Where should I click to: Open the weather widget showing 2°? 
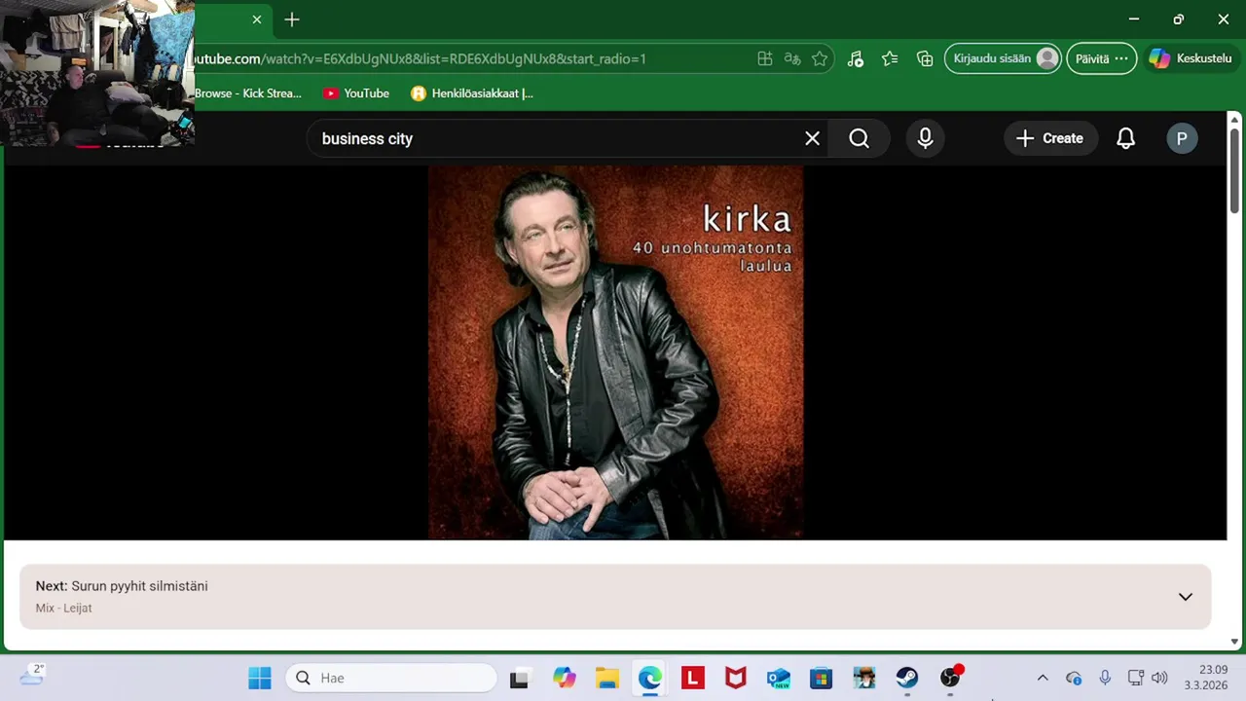pyautogui.click(x=31, y=676)
